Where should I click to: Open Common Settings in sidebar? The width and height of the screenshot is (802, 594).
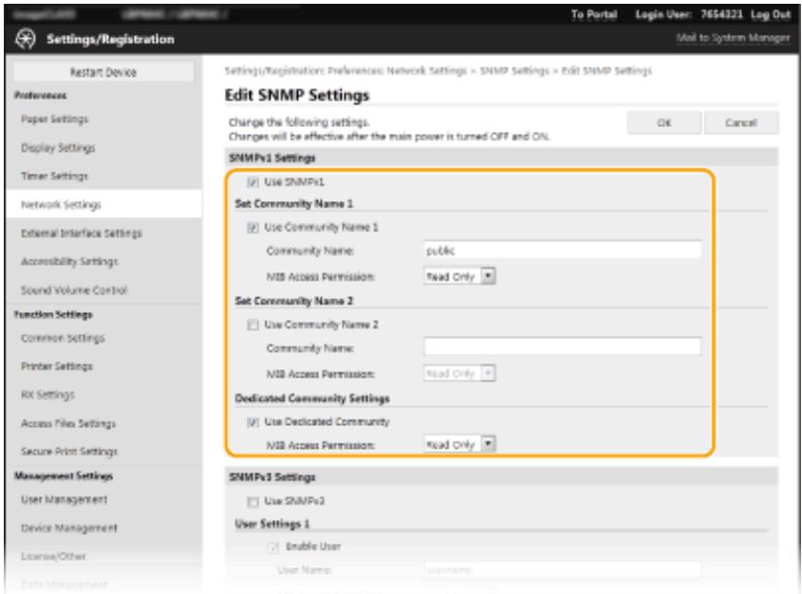(x=63, y=338)
